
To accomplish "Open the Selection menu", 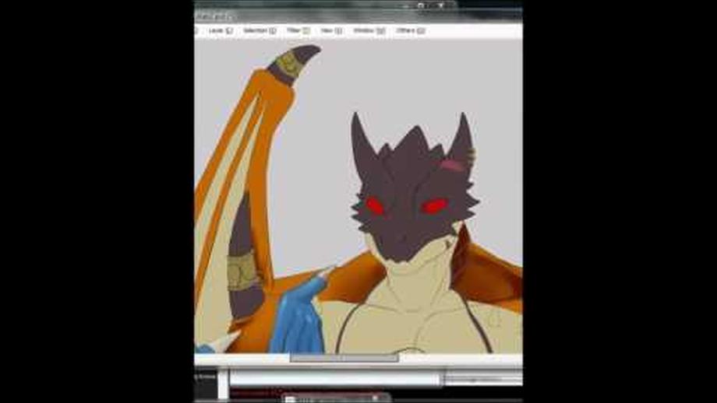I will coord(260,30).
